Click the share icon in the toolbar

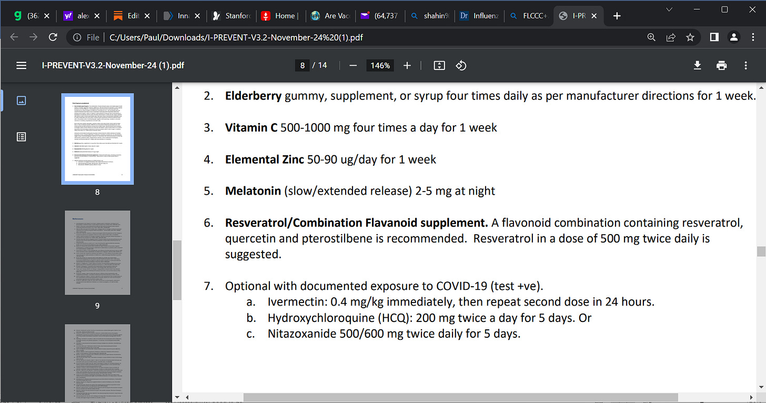click(x=672, y=37)
